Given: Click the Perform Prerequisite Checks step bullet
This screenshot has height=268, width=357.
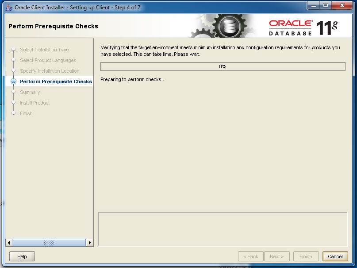Looking at the screenshot, I should point(14,82).
